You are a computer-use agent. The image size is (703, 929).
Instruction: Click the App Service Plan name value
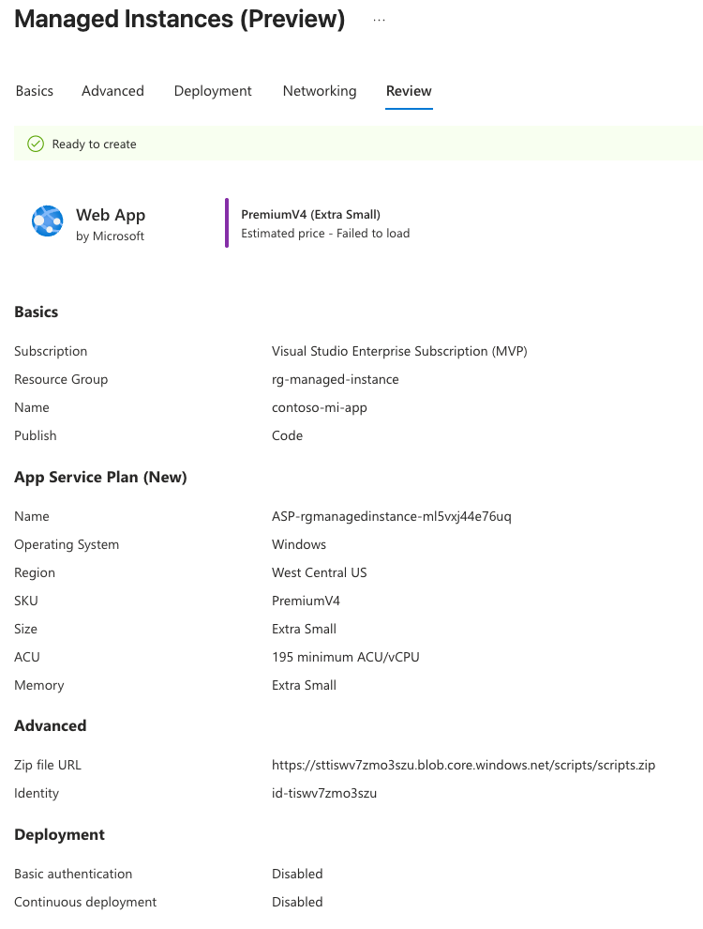391,516
